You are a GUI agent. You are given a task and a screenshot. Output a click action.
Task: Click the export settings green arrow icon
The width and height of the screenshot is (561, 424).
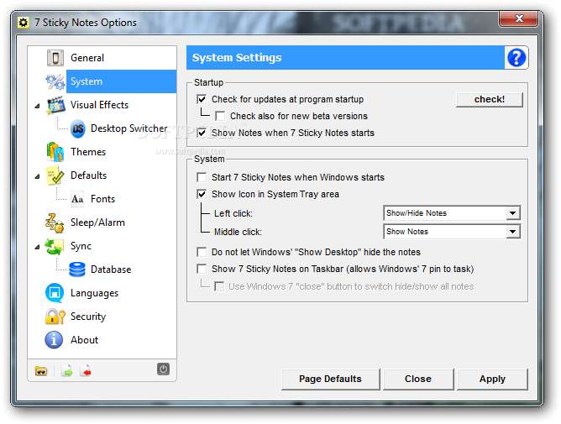pos(67,371)
